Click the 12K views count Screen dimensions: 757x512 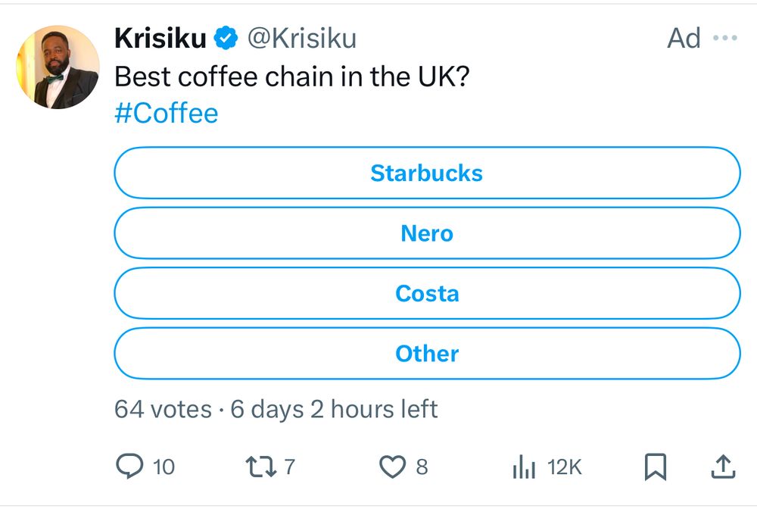(x=565, y=467)
